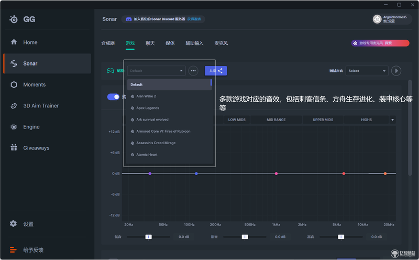Expand the arrow next to HIGHS band
The height and width of the screenshot is (260, 419).
[392, 120]
